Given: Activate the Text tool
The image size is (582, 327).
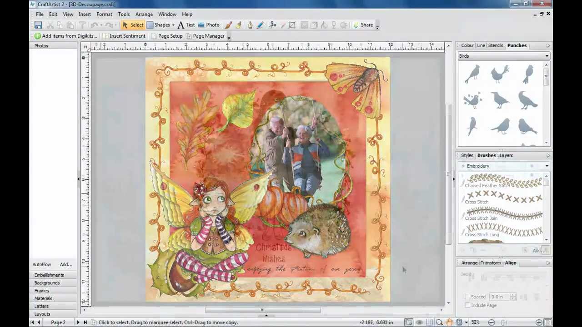Looking at the screenshot, I should [186, 25].
